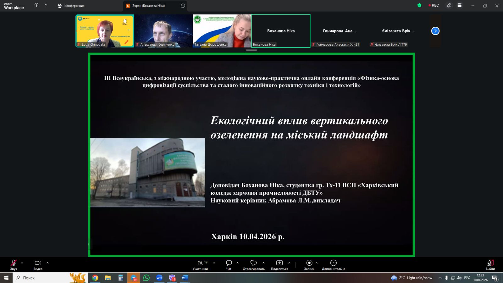The width and height of the screenshot is (503, 283).
Task: Toggle camera with the Видео button
Action: point(38,265)
